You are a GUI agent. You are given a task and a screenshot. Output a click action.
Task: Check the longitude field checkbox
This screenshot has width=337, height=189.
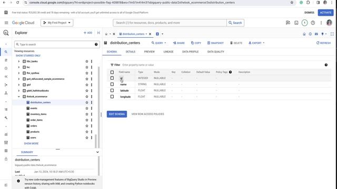[x=112, y=97]
